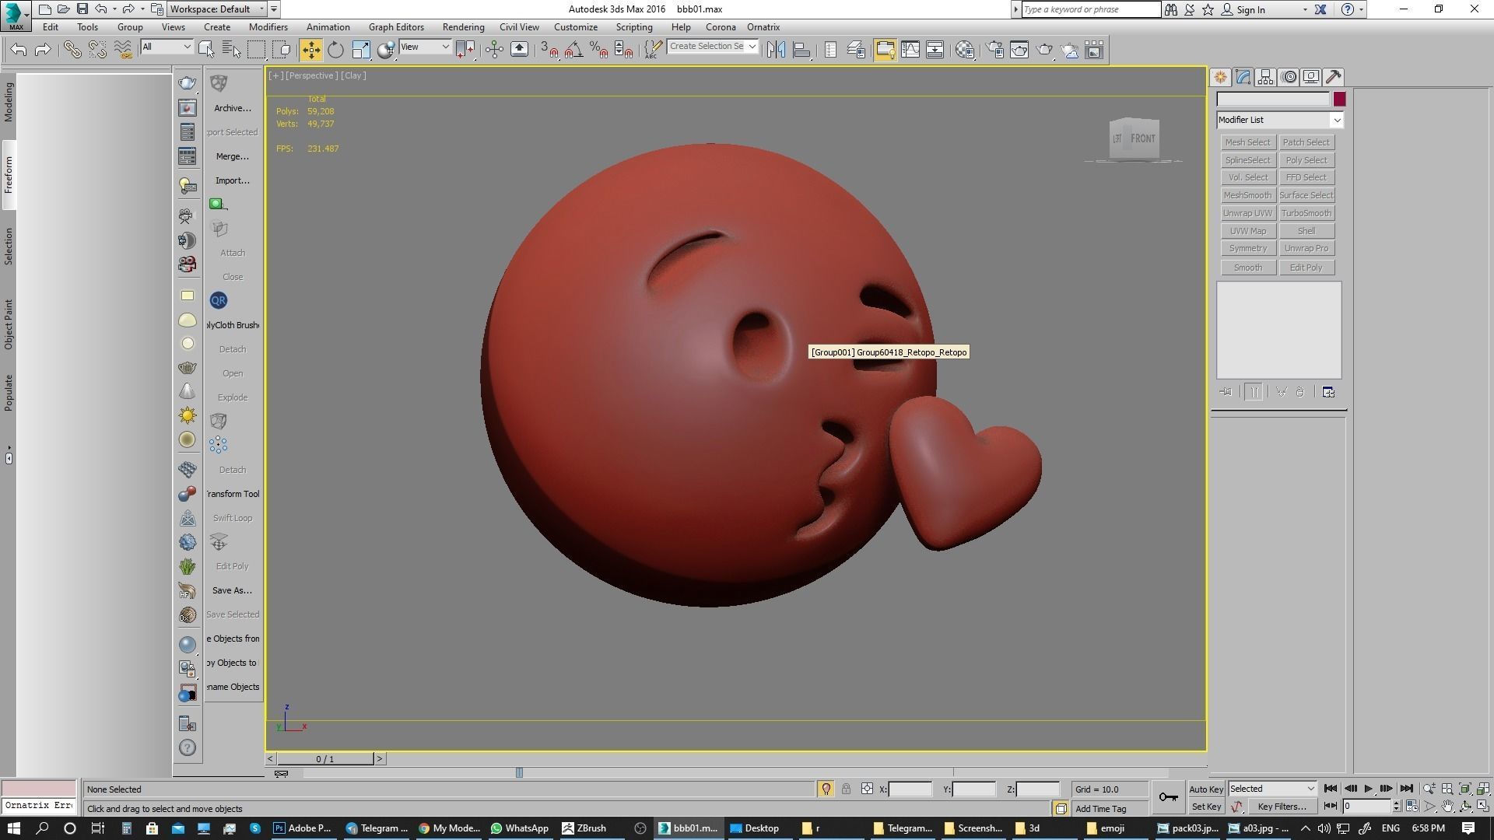
Task: Open Render Setup dialog
Action: coord(994,50)
